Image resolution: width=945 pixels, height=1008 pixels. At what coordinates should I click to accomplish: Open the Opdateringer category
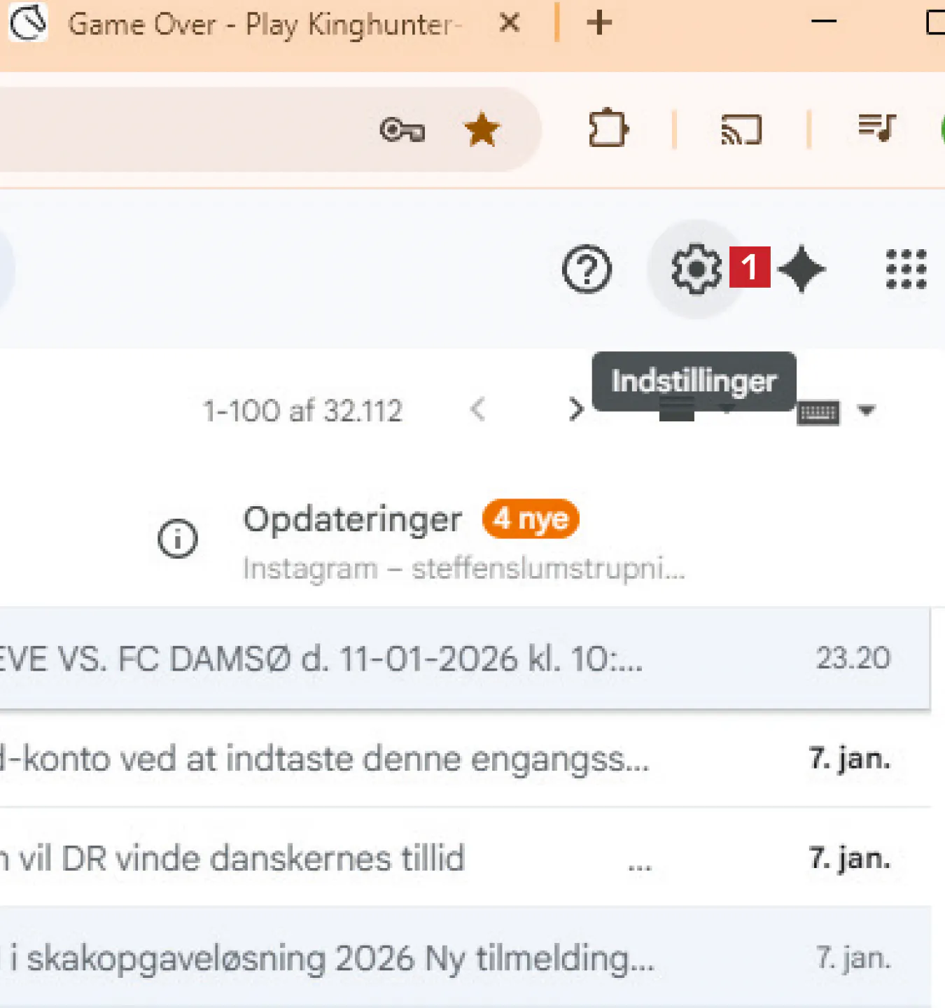coord(352,519)
